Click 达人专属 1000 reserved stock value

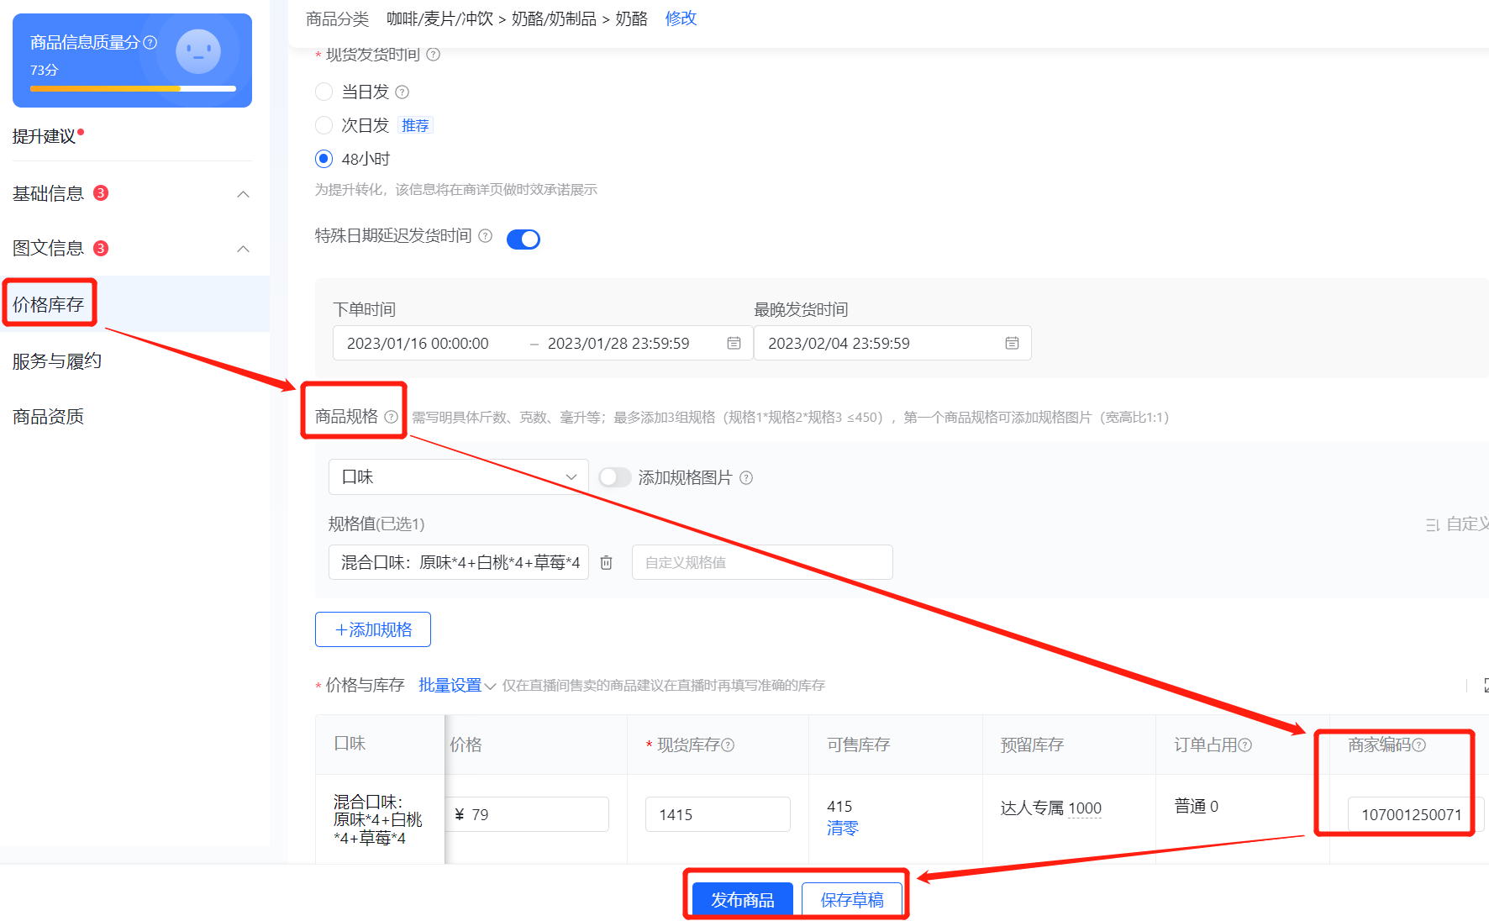(x=1050, y=808)
